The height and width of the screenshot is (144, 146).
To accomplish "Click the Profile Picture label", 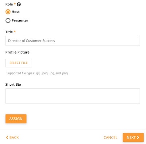I will tap(18, 52).
